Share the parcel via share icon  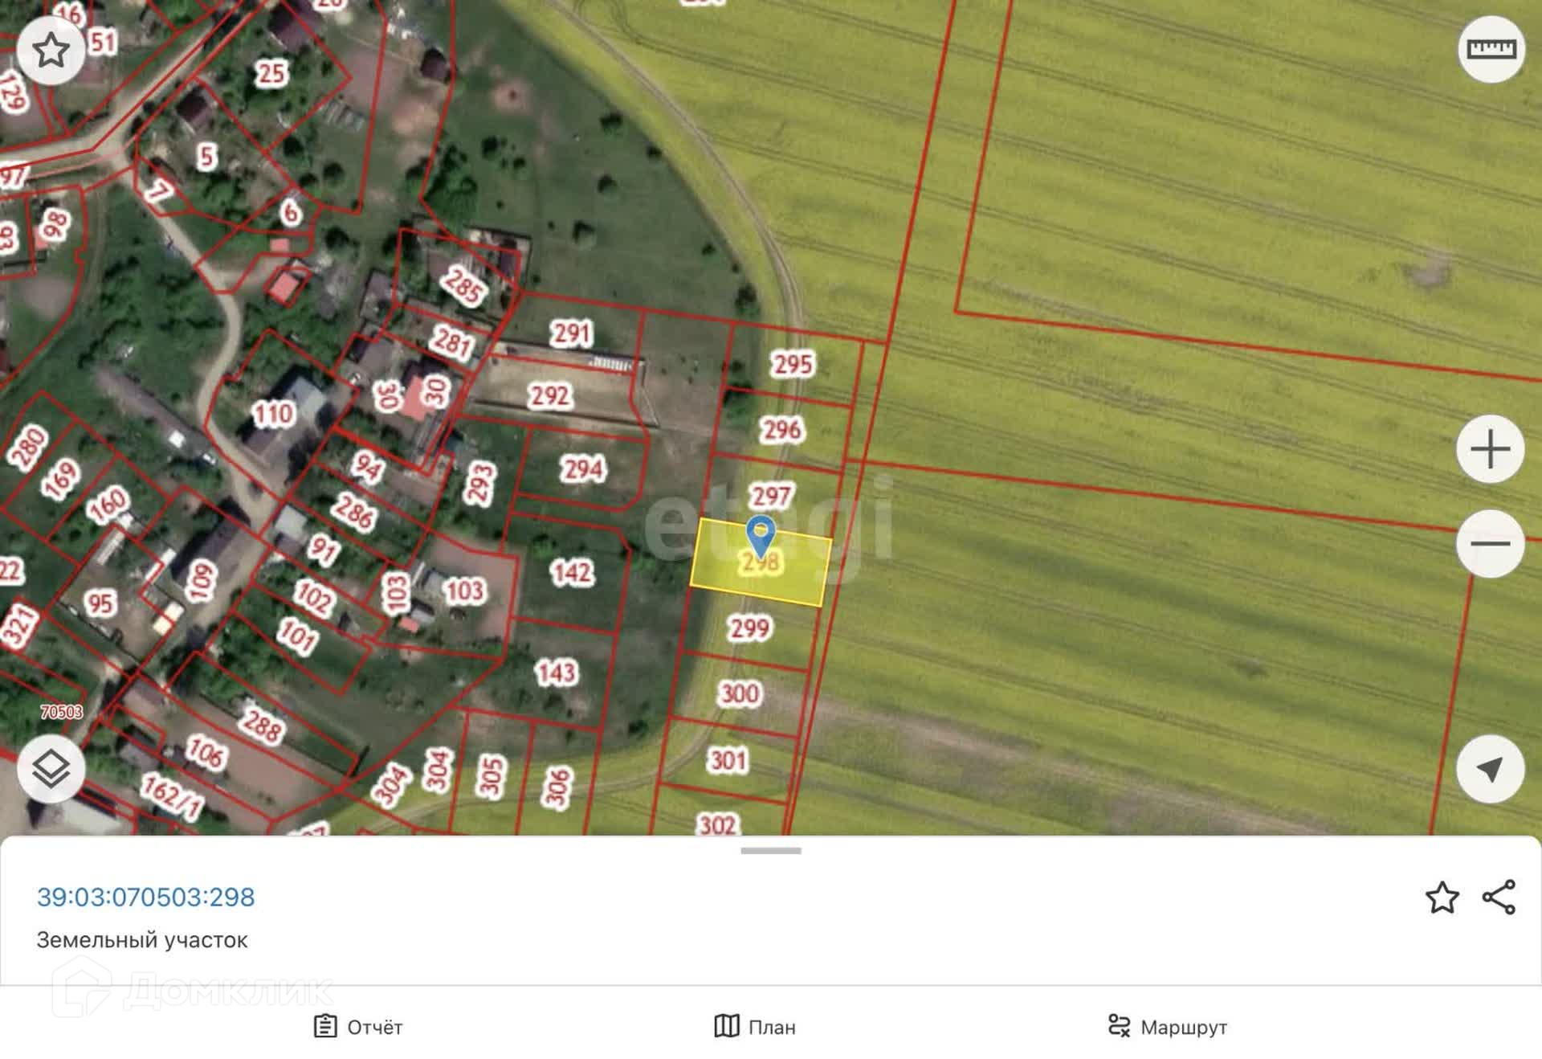1499,897
